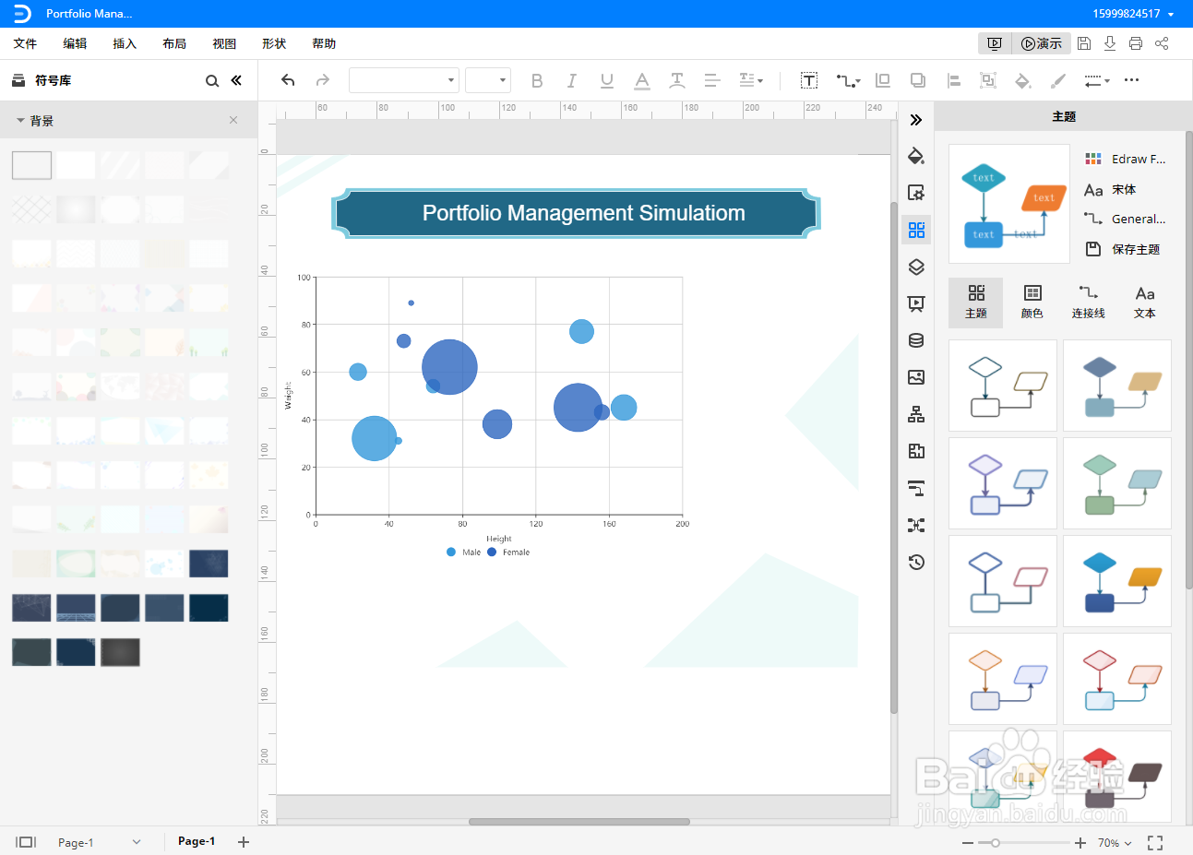This screenshot has width=1193, height=855.
Task: Click the Portfolio Management Simulatiom title banner
Action: tap(576, 213)
